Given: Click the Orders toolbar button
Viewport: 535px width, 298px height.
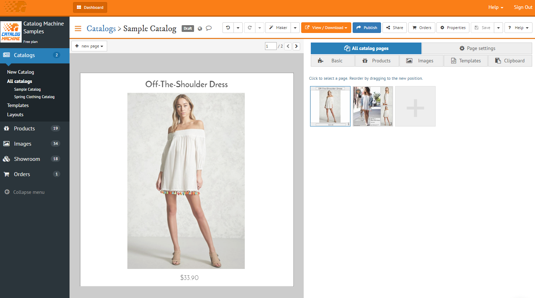Looking at the screenshot, I should 422,28.
